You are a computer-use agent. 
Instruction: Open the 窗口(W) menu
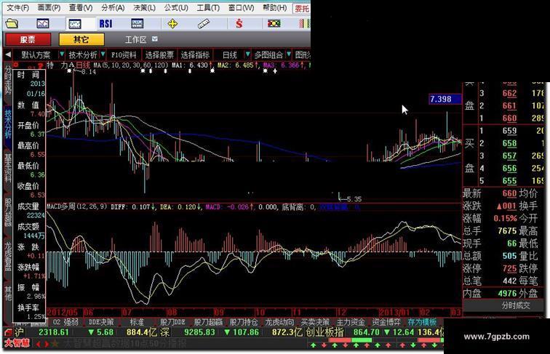click(242, 7)
